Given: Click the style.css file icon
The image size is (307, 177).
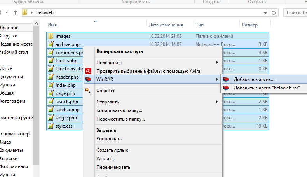Looking at the screenshot, I should (51, 126).
